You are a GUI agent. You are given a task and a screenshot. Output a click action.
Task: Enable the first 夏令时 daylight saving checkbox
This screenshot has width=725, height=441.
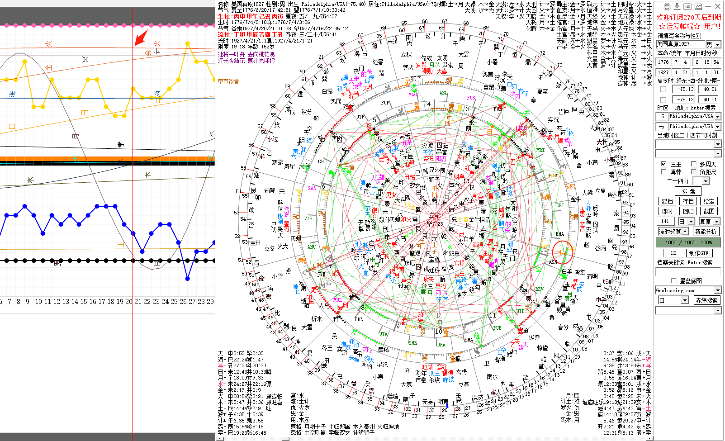click(x=663, y=89)
